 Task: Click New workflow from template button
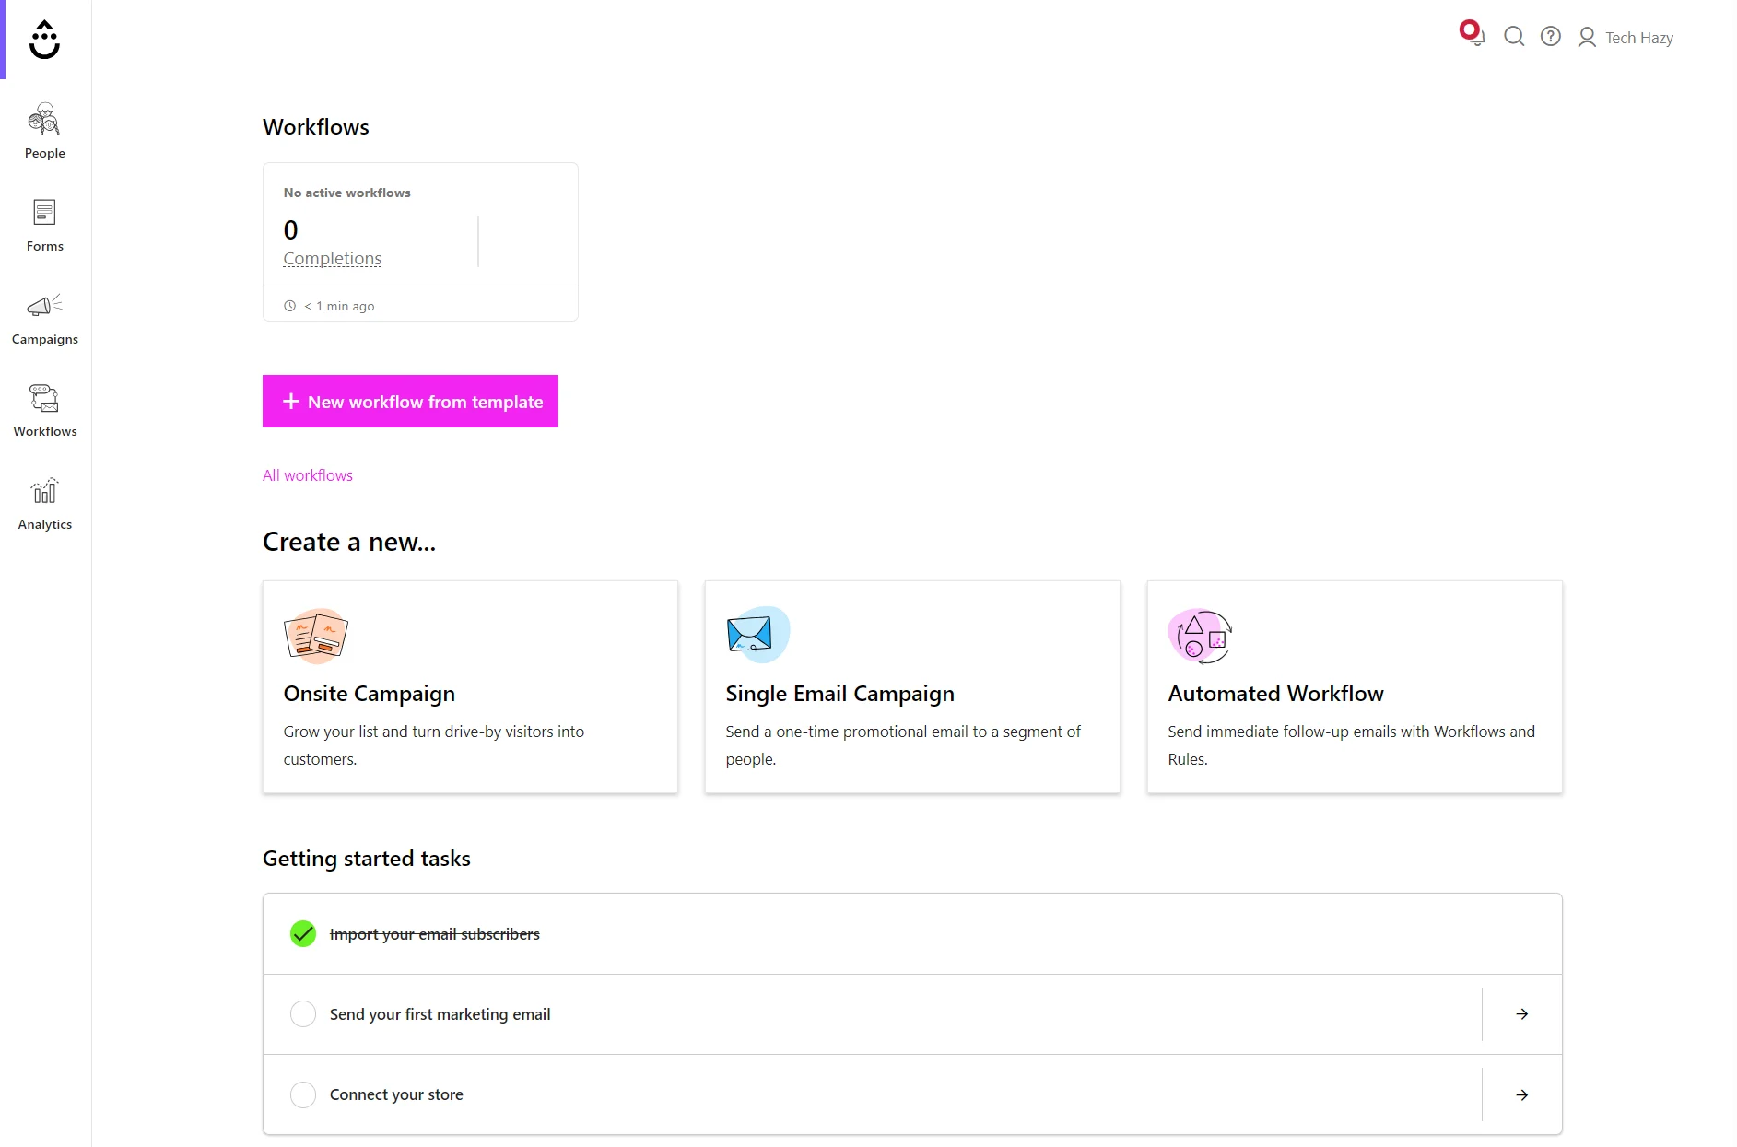click(x=410, y=402)
